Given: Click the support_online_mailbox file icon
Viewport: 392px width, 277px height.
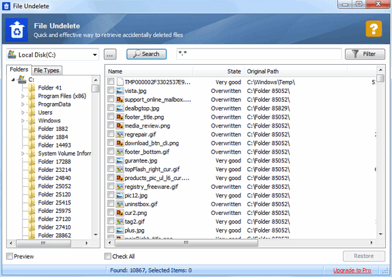Looking at the screenshot, I should point(120,100).
